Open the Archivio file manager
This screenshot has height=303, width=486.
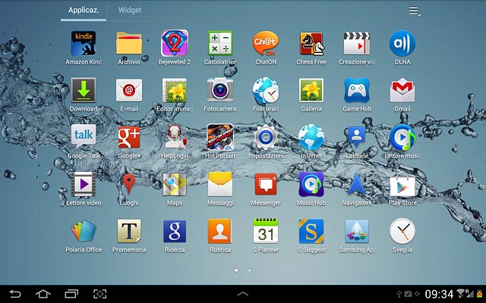click(x=129, y=48)
